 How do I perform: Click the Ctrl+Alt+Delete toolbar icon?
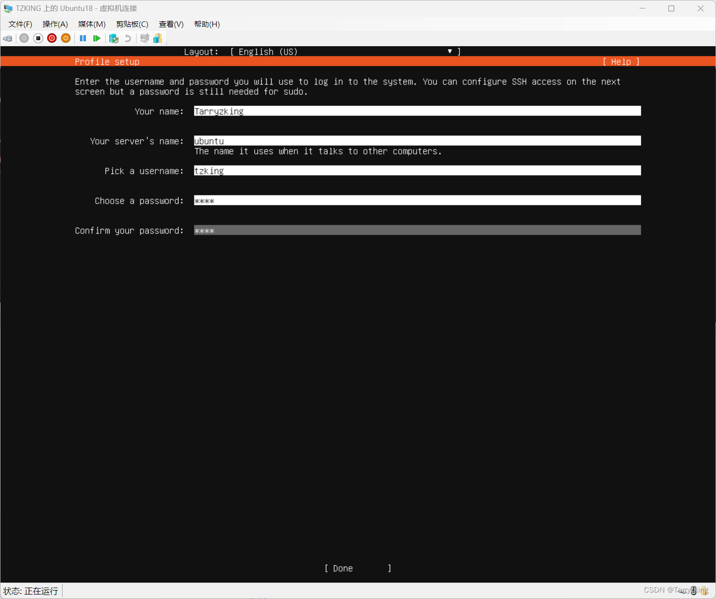8,38
